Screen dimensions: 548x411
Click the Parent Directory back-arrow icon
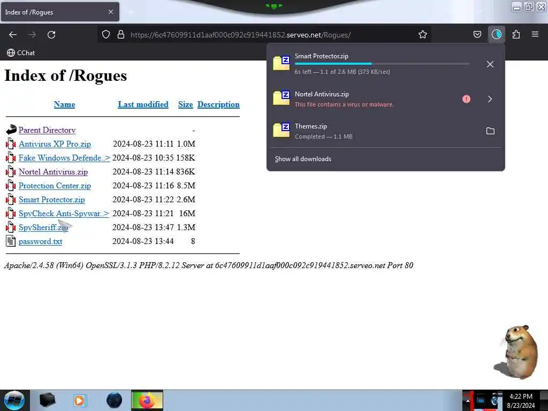click(11, 130)
